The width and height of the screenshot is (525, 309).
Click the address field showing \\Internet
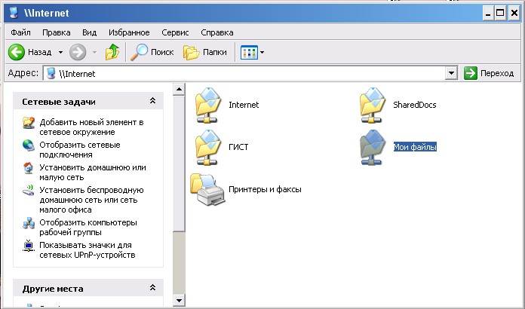click(x=249, y=73)
